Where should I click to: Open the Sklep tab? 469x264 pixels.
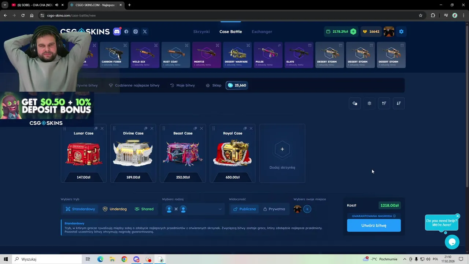click(214, 85)
